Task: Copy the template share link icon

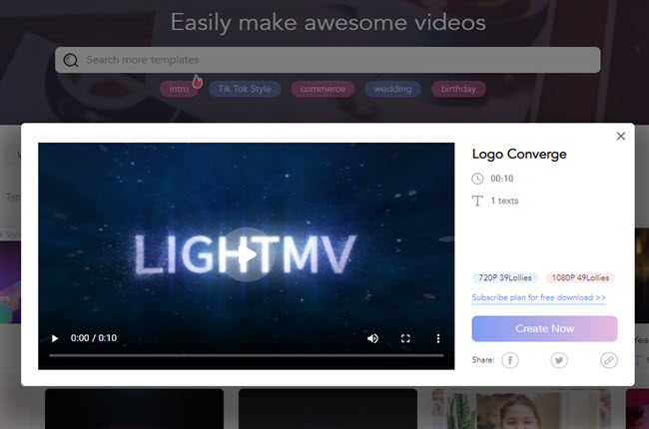Action: [x=608, y=360]
